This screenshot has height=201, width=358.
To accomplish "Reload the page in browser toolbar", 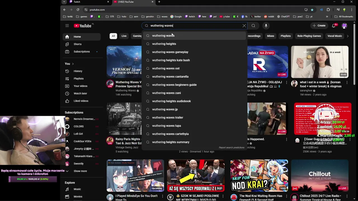I will point(78,10).
